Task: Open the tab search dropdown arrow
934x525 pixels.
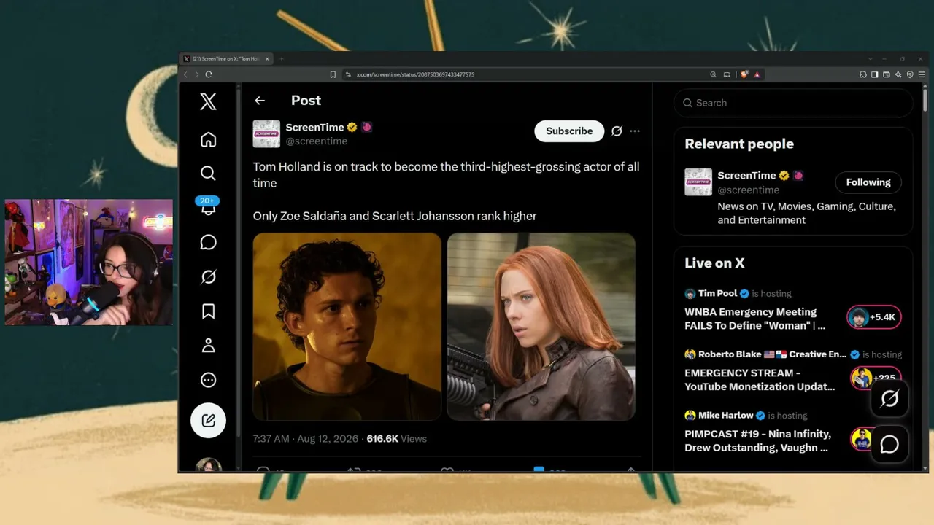Action: click(x=870, y=59)
